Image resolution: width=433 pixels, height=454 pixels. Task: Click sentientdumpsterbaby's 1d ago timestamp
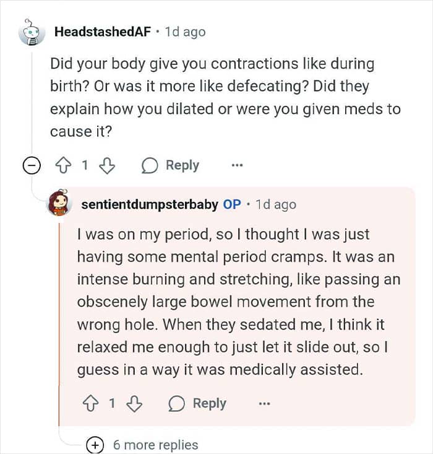[x=276, y=204]
